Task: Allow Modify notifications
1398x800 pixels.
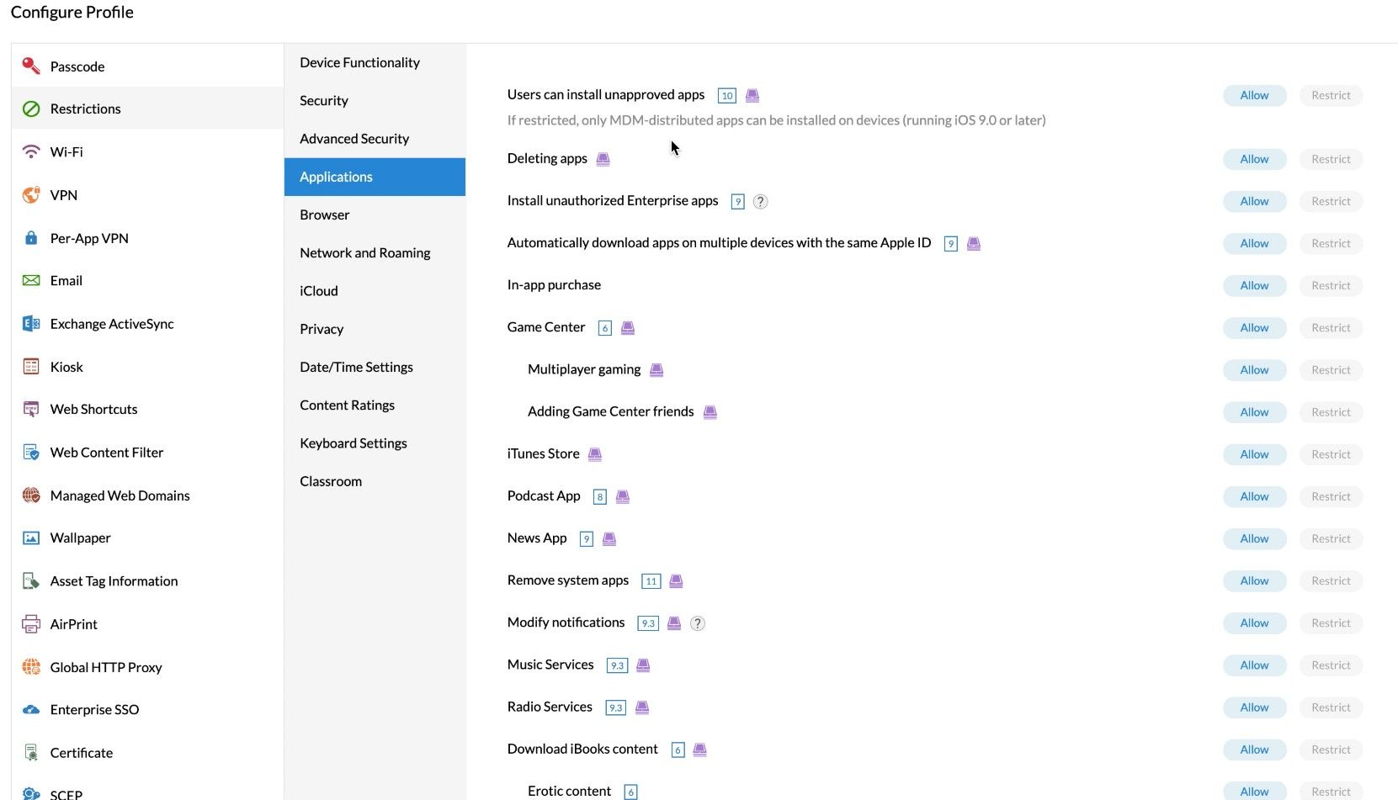Action: [1254, 623]
